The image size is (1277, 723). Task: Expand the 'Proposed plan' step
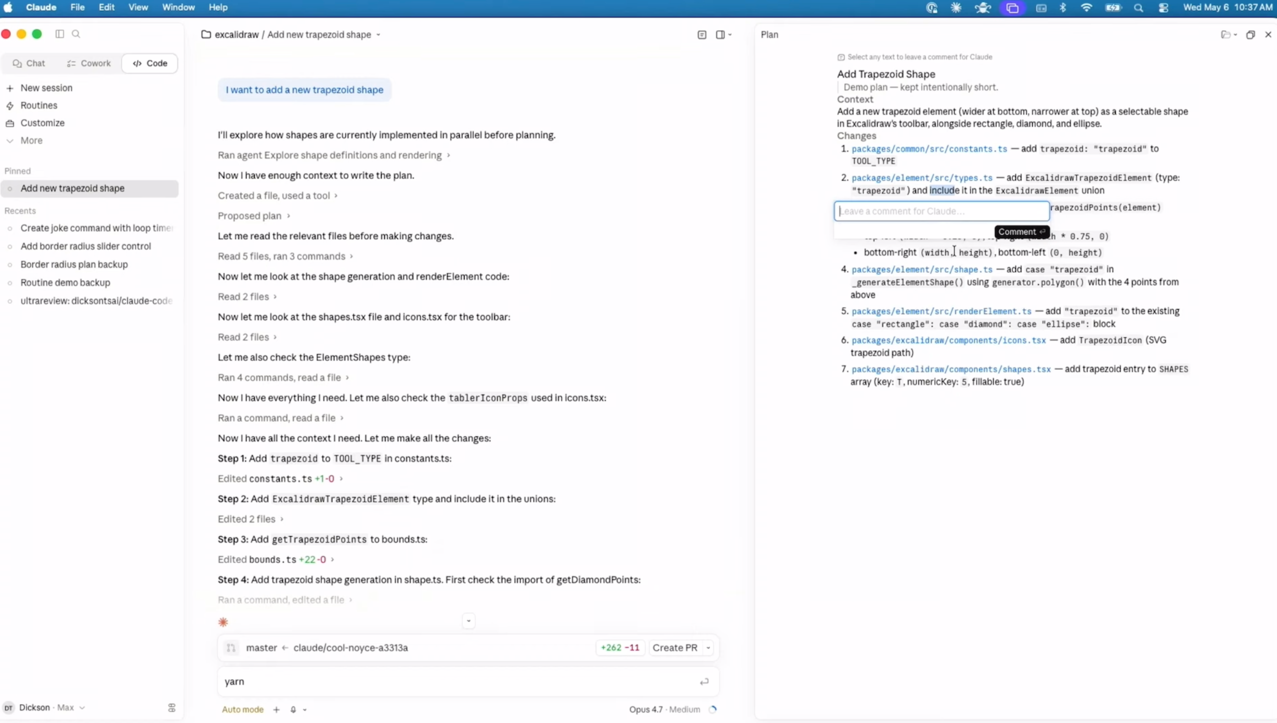pyautogui.click(x=254, y=216)
